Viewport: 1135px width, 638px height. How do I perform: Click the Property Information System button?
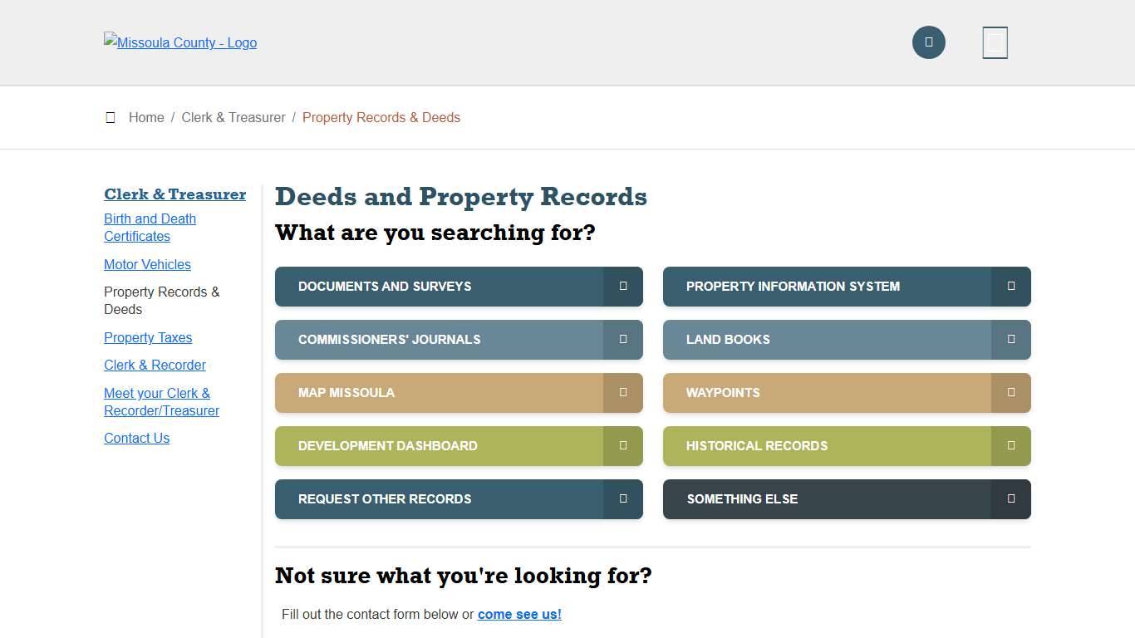[846, 287]
